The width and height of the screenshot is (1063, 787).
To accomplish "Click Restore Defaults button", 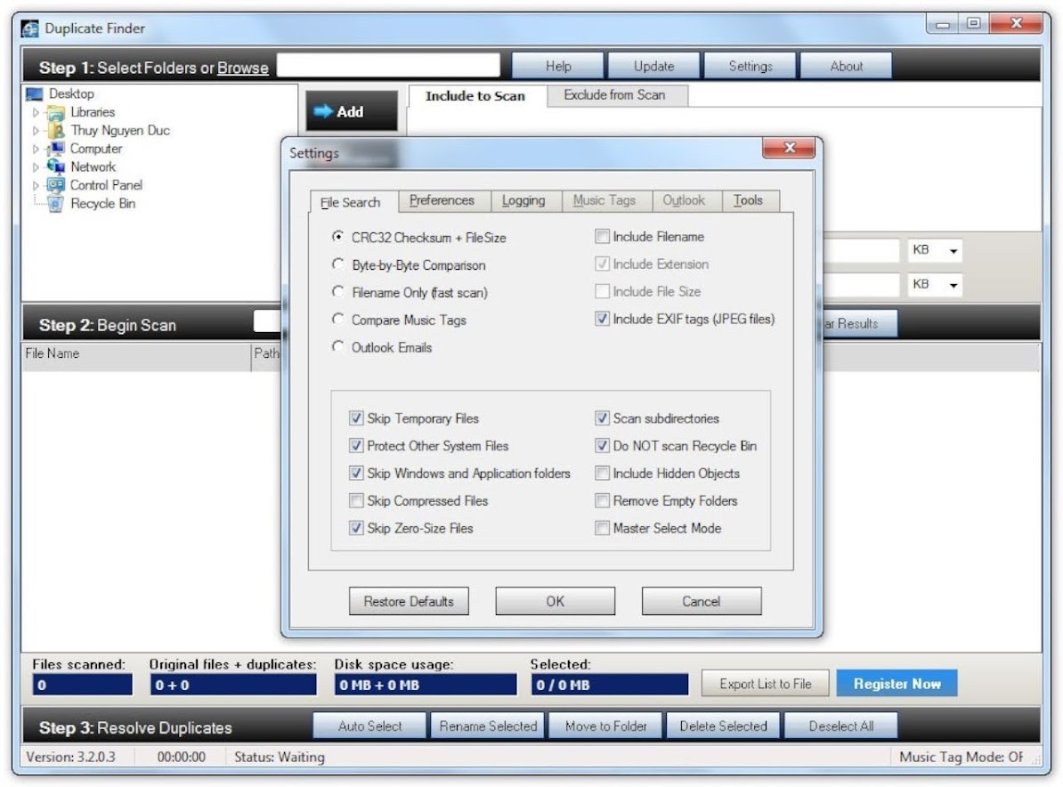I will (409, 601).
